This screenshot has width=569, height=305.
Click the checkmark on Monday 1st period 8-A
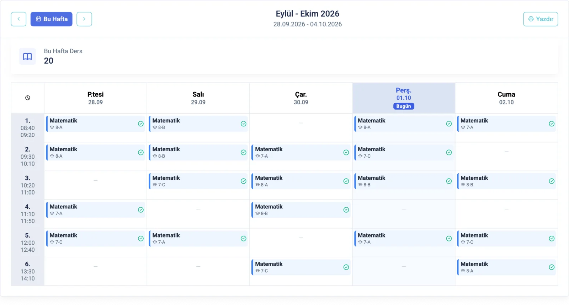[x=141, y=124]
